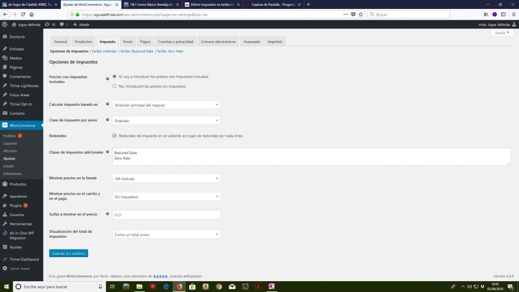Toggle the browser sidebar icon

click(503, 14)
